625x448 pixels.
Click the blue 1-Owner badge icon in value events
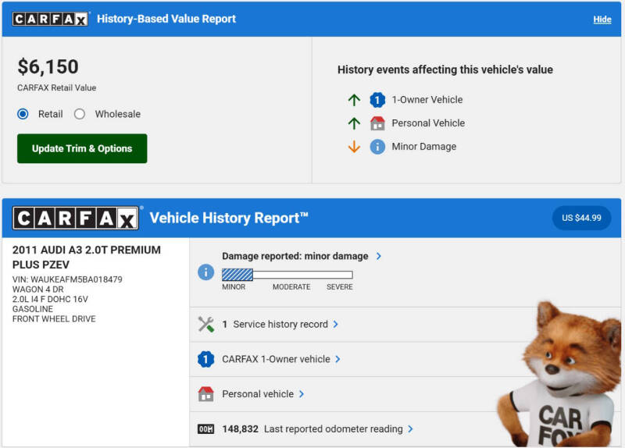tap(377, 100)
